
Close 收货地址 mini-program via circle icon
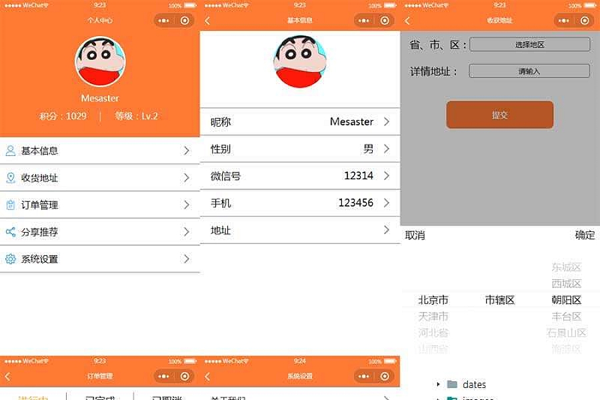pyautogui.click(x=585, y=21)
